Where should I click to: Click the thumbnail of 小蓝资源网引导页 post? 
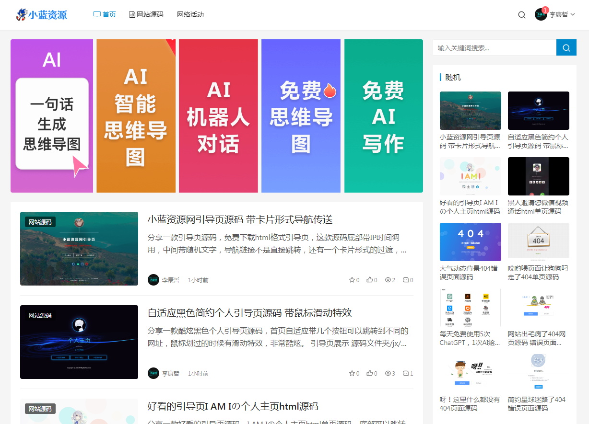[x=79, y=249]
